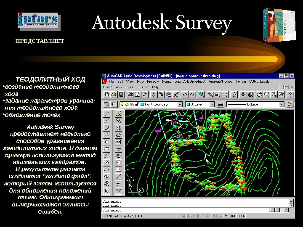
Task: Select the Multiline tool
Action: 106,128
